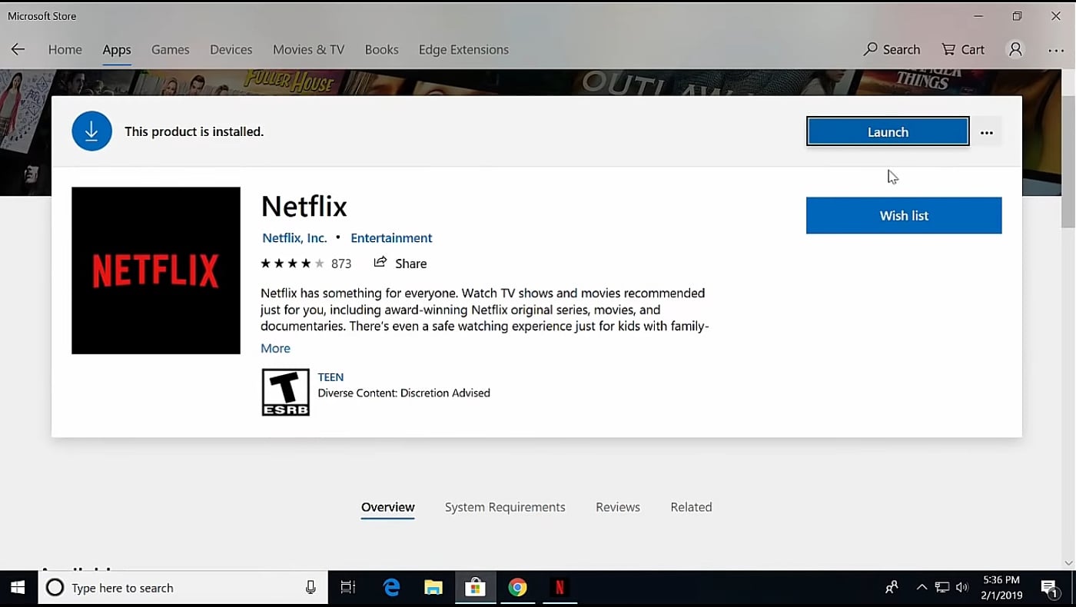1076x607 pixels.
Task: Open the Movies & TV tab
Action: tap(308, 49)
